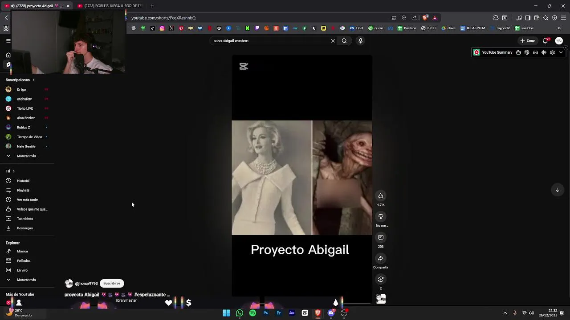
Task: Go back with browser back arrow
Action: 6,18
